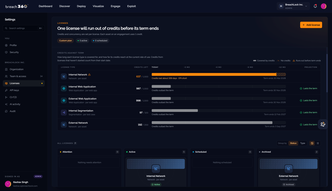
Task: Click the 0 scheduled chip
Action: coord(100,40)
